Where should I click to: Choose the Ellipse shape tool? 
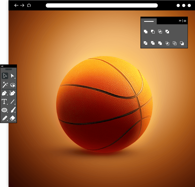pos(5,110)
